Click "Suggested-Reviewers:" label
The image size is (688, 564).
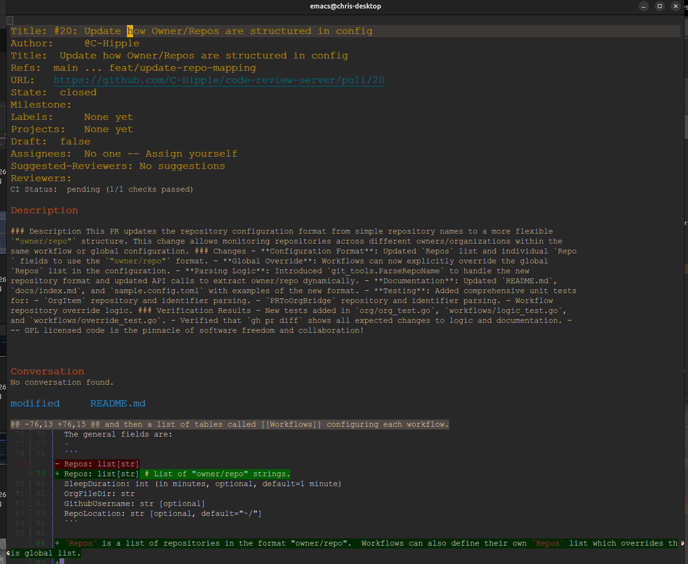[72, 166]
